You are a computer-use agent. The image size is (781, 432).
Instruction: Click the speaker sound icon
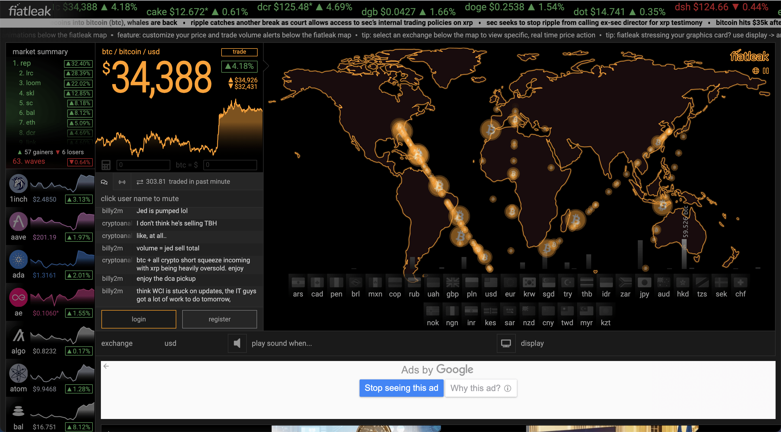pyautogui.click(x=237, y=343)
